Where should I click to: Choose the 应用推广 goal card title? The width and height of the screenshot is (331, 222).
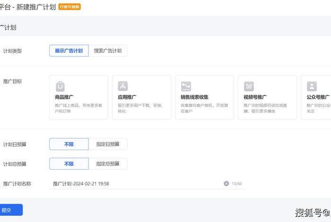click(127, 97)
